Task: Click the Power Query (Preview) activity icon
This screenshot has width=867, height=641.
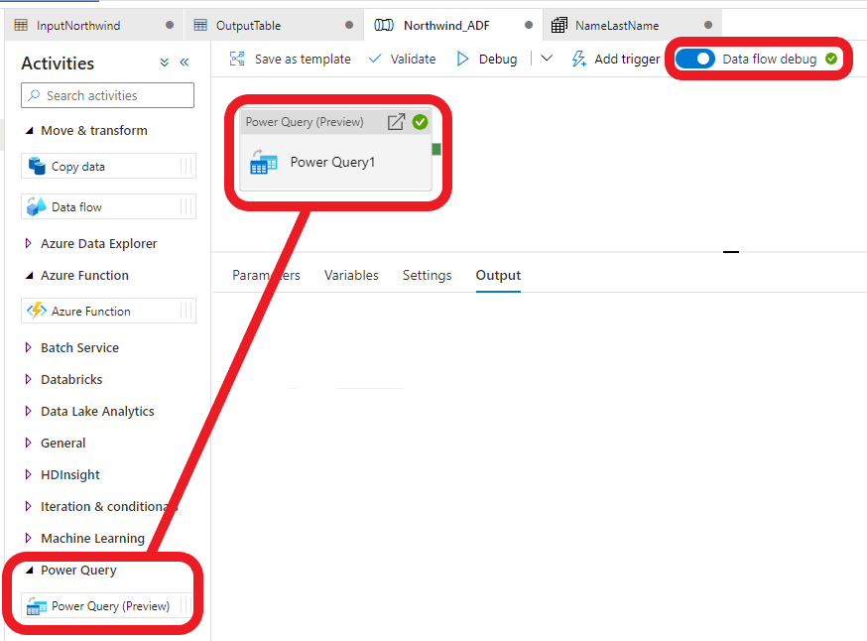Action: tap(37, 606)
